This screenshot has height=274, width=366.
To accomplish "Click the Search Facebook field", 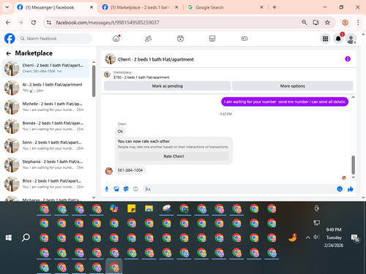I will 55,39.
